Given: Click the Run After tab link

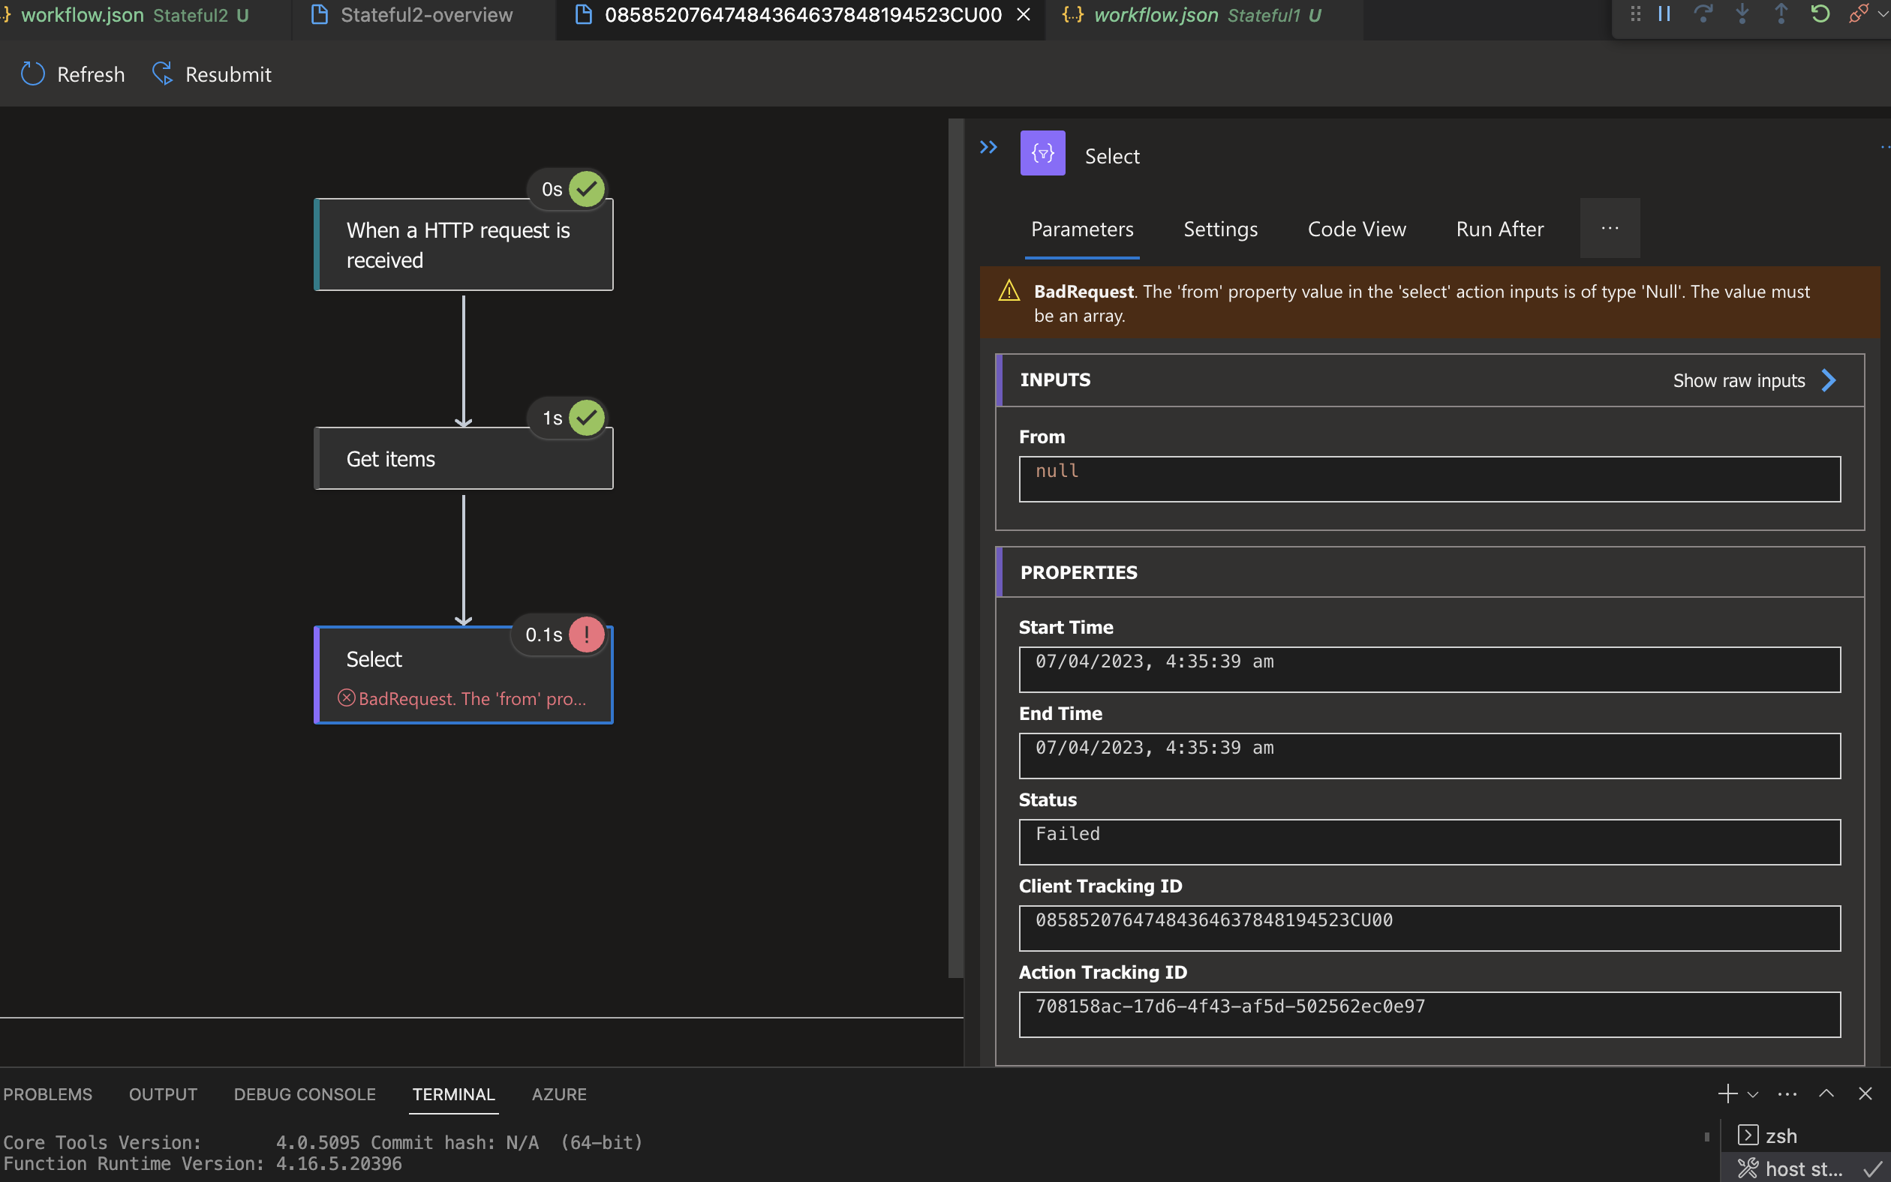Looking at the screenshot, I should pyautogui.click(x=1499, y=229).
